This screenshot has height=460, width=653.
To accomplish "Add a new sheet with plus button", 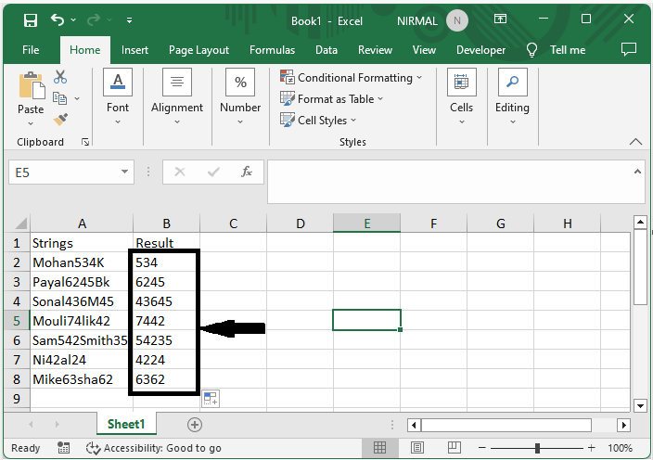I will tap(195, 424).
